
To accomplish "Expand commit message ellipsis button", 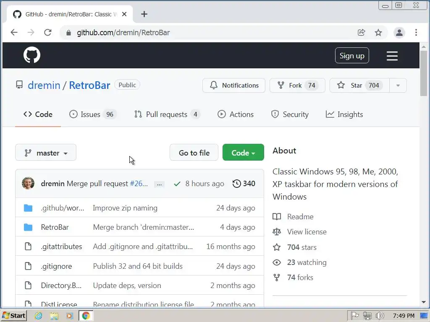I will coord(159,184).
